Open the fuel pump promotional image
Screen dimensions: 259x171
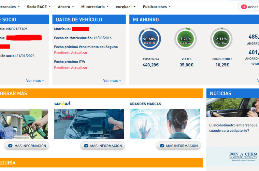pyautogui.click(x=24, y=124)
